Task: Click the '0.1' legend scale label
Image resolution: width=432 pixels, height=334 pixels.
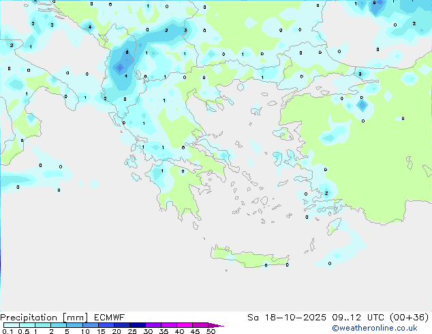Action: click(7, 331)
